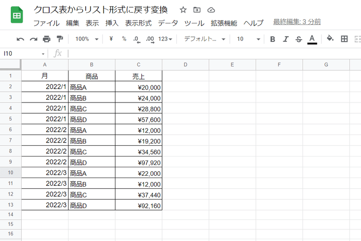The image size is (361, 241).
Task: Open the ツール menu
Action: [x=194, y=23]
